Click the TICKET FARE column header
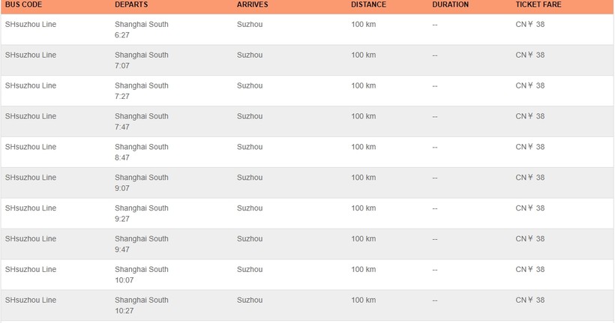The width and height of the screenshot is (615, 323). (x=538, y=4)
